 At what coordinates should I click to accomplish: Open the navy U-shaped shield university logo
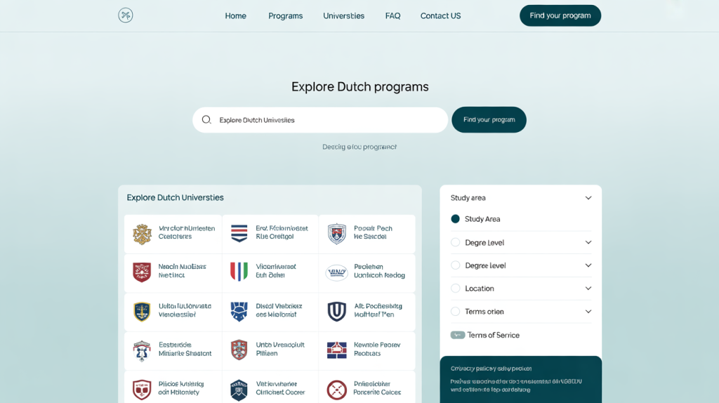click(337, 311)
